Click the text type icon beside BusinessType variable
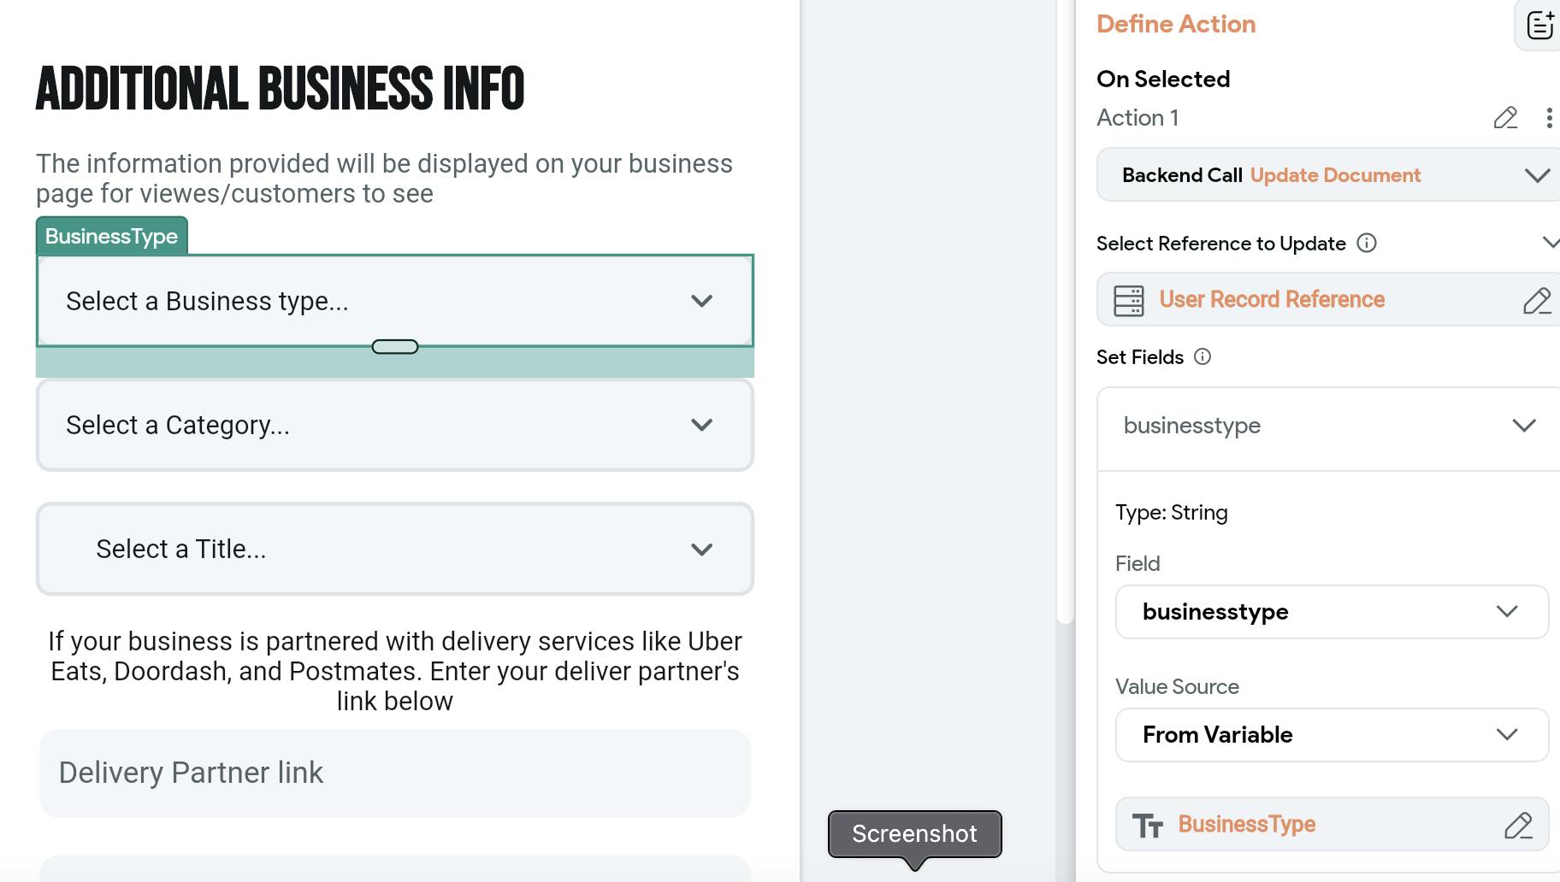Viewport: 1560px width, 882px height. (x=1147, y=826)
